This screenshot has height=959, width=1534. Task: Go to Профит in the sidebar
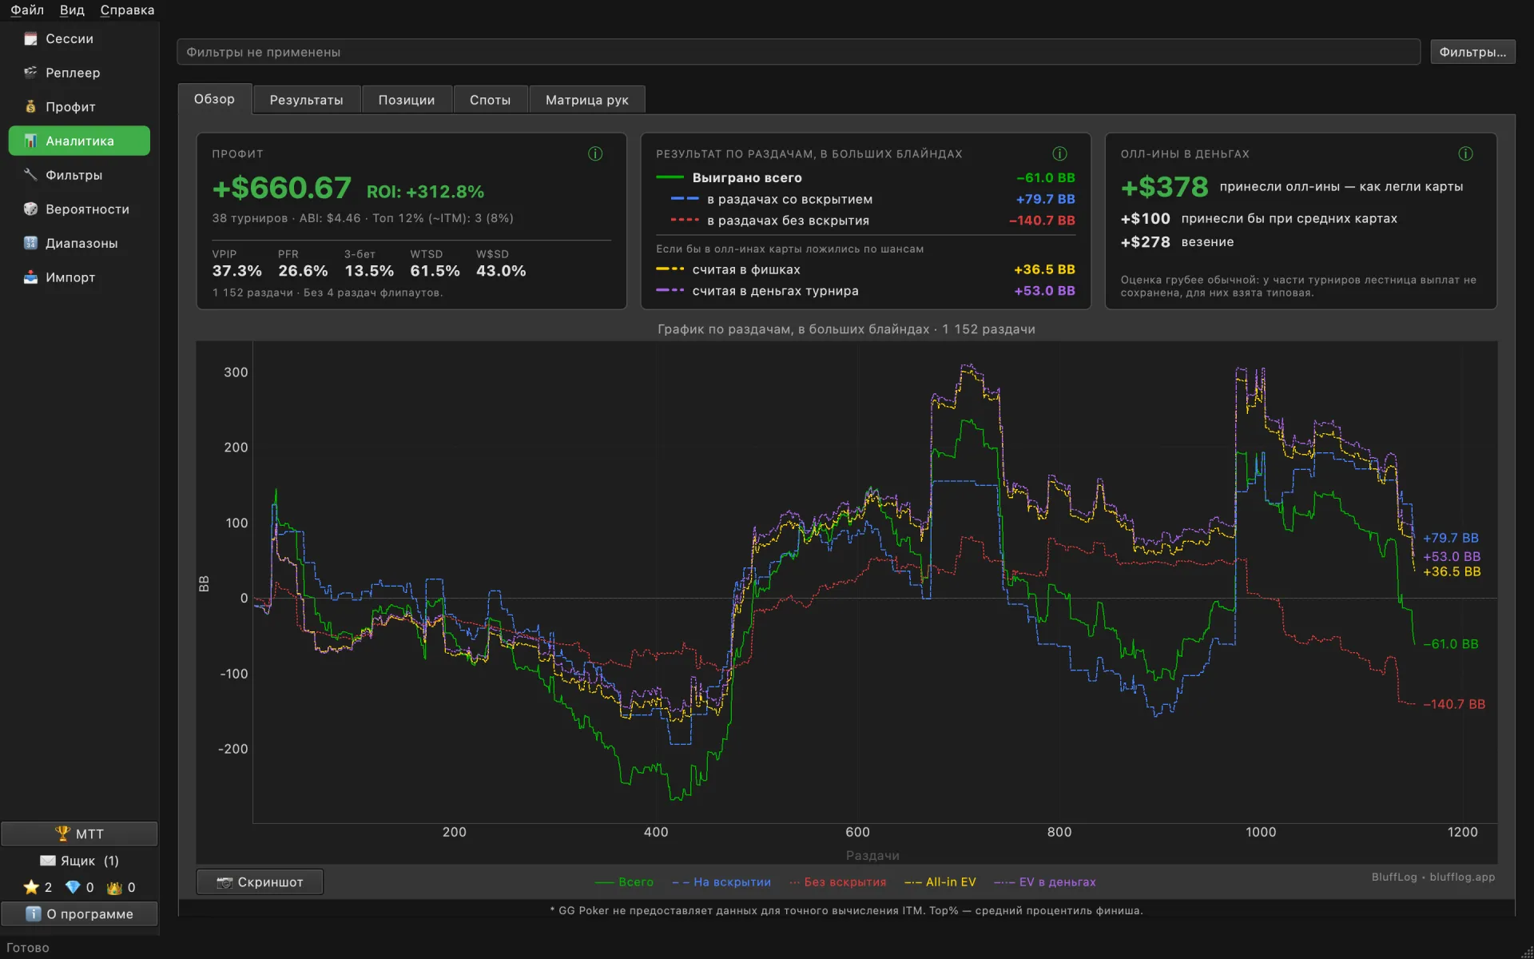coord(79,107)
